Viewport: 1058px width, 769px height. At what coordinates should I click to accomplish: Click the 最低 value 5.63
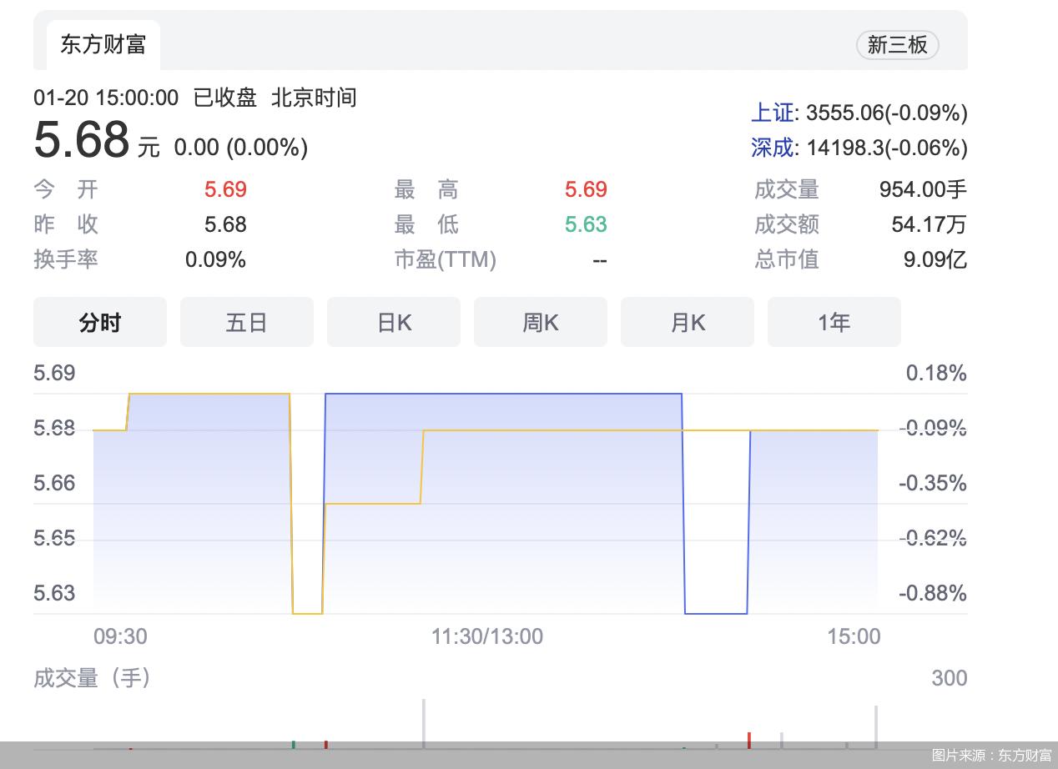tap(586, 224)
